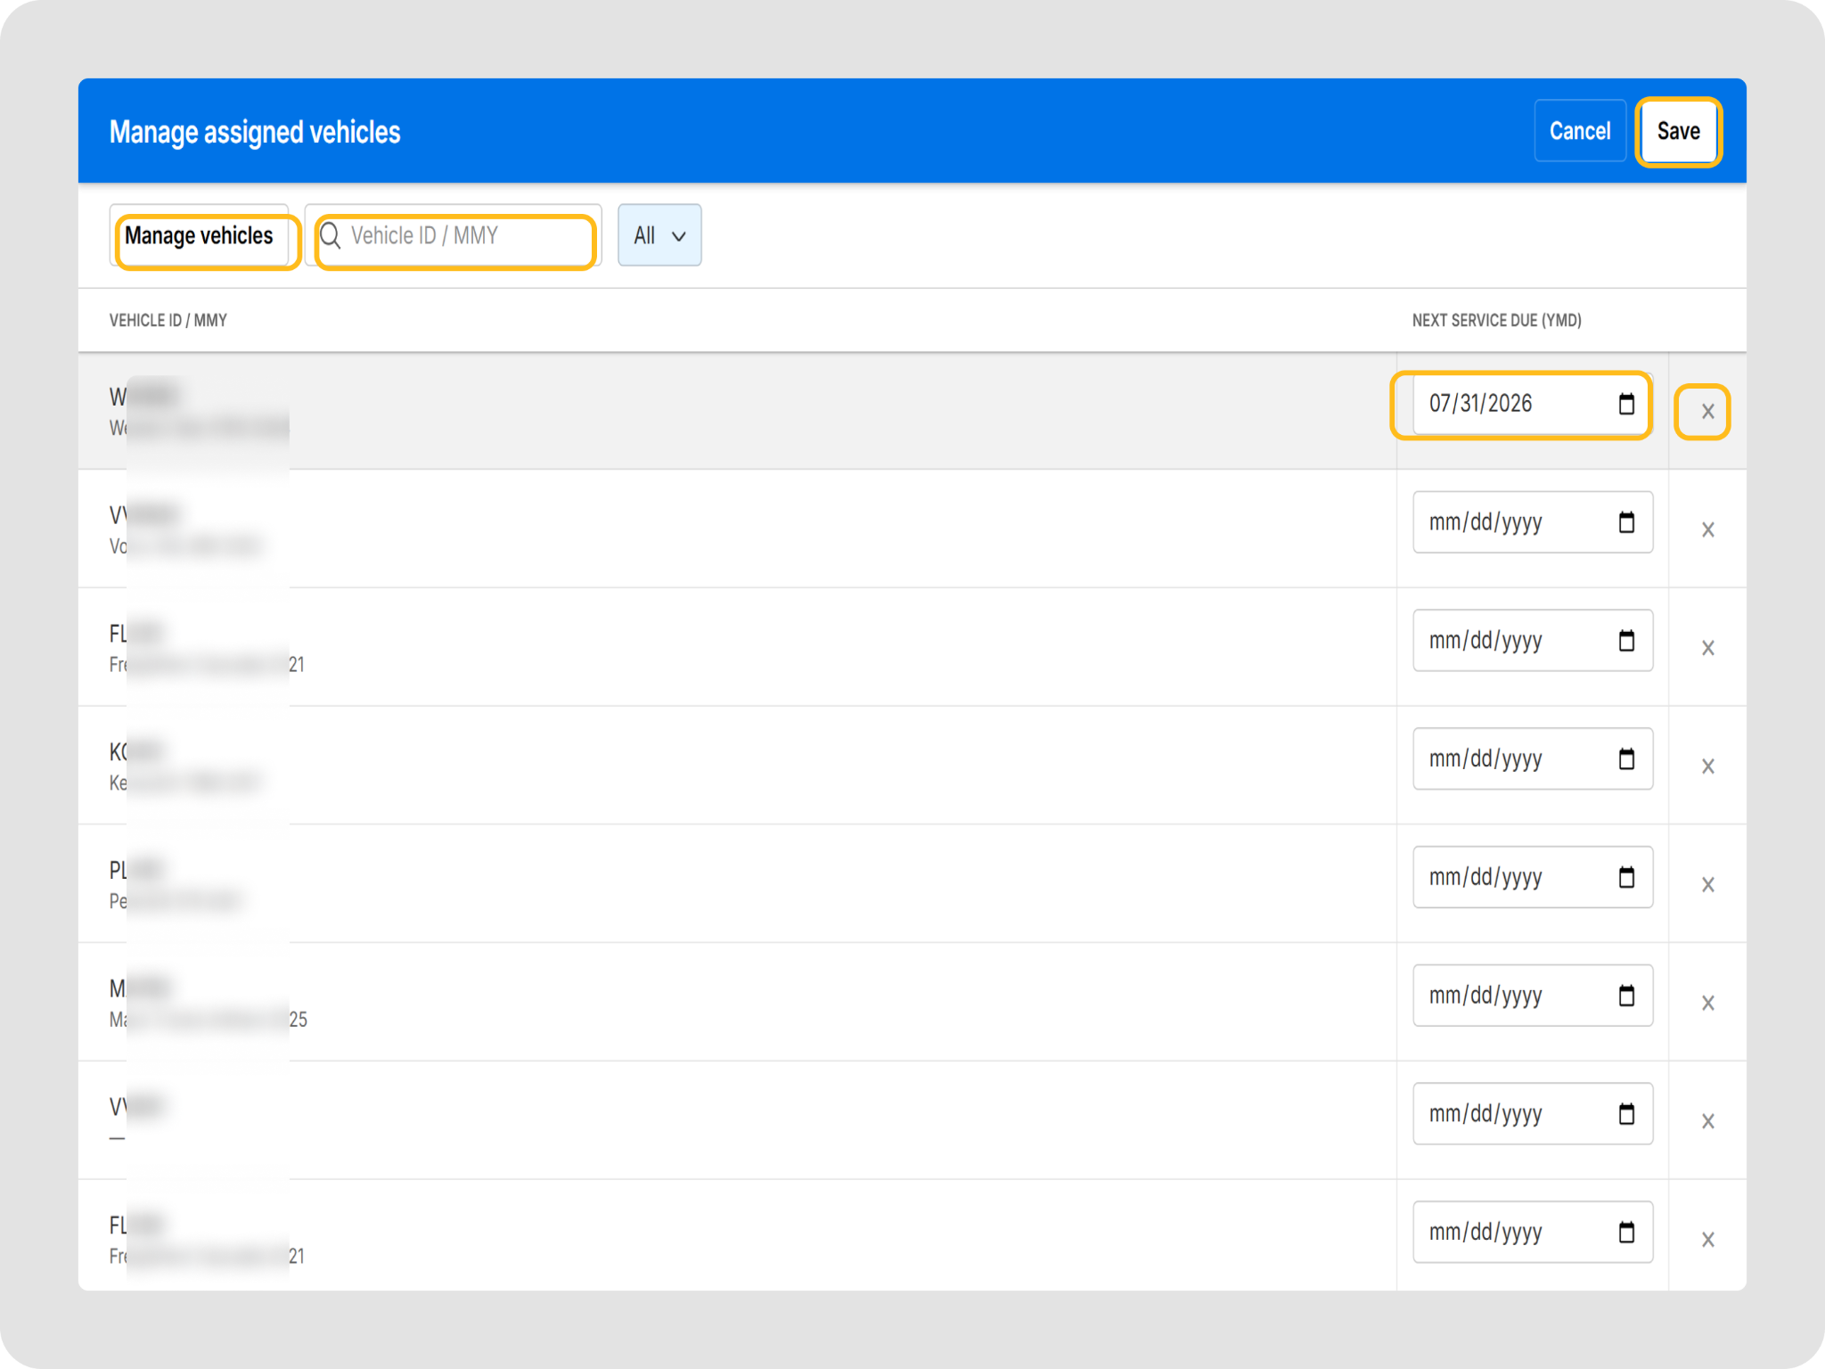This screenshot has height=1369, width=1825.
Task: Open calendar picker in V row subtitled Vo
Action: (1626, 522)
